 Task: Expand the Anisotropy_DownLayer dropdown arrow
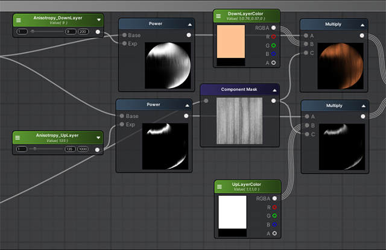point(98,20)
